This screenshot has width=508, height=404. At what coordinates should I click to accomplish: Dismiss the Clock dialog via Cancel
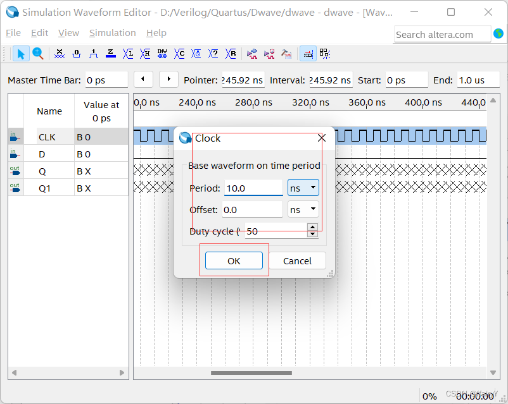(x=297, y=260)
